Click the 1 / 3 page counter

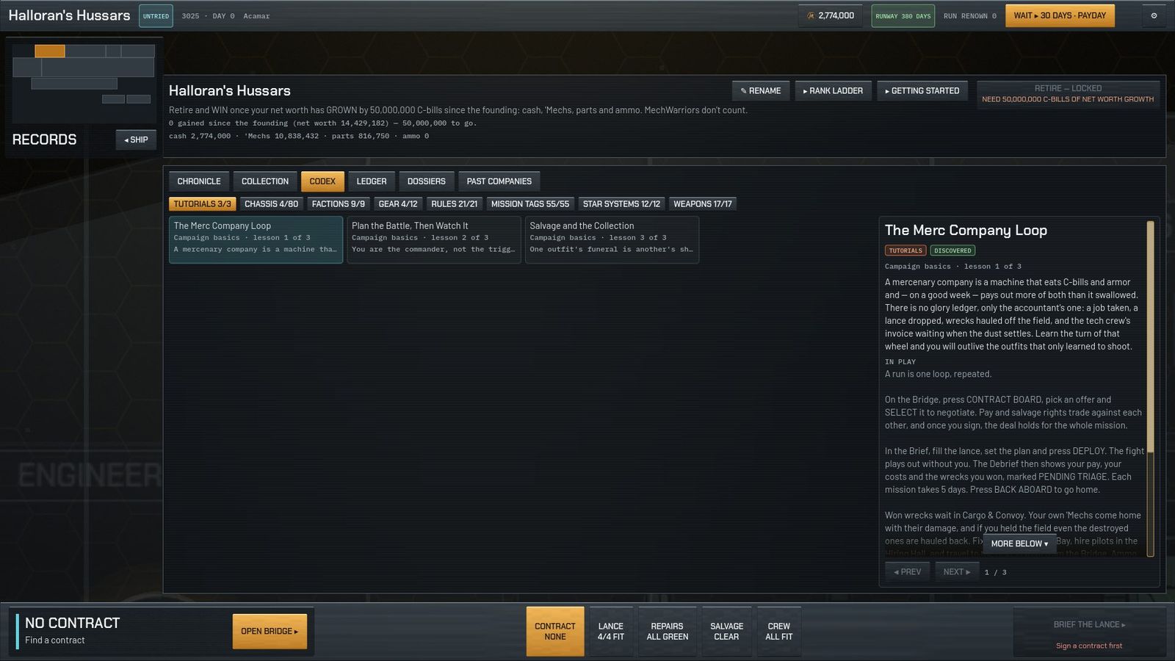coord(996,572)
